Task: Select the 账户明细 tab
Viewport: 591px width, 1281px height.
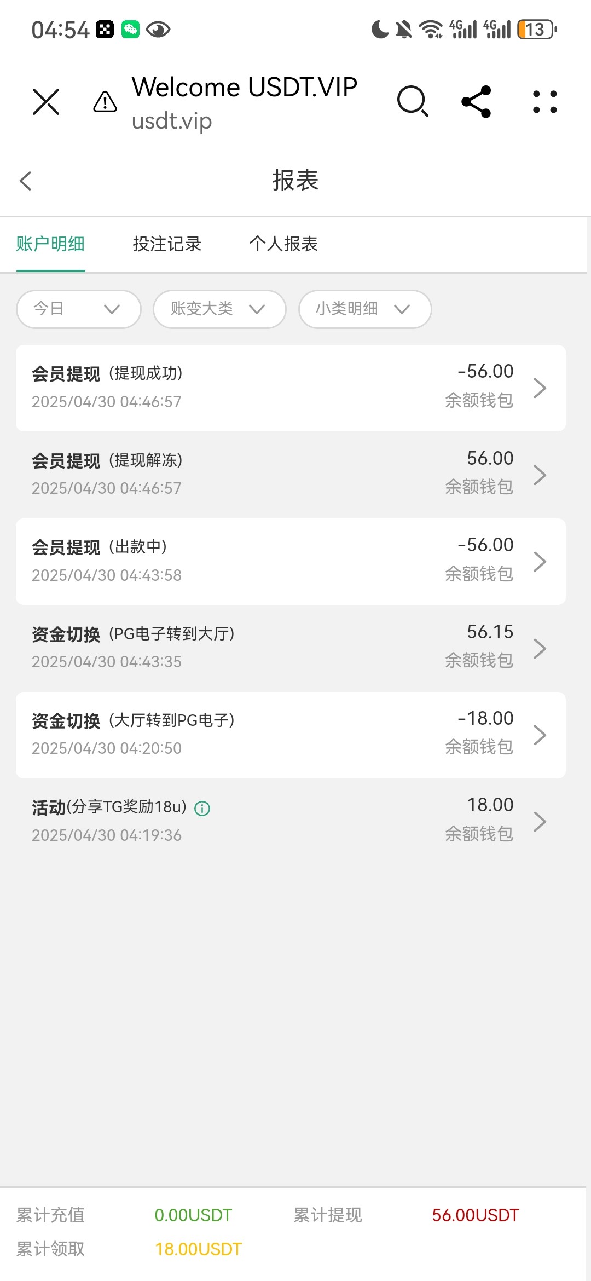Action: [x=50, y=244]
